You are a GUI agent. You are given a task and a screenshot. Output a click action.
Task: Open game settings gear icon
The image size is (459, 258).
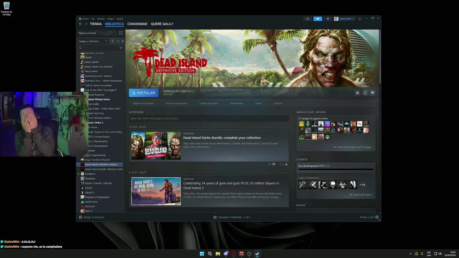[x=357, y=93]
